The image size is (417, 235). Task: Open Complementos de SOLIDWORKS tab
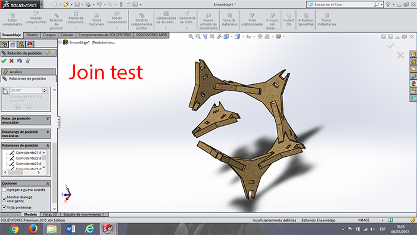point(105,35)
